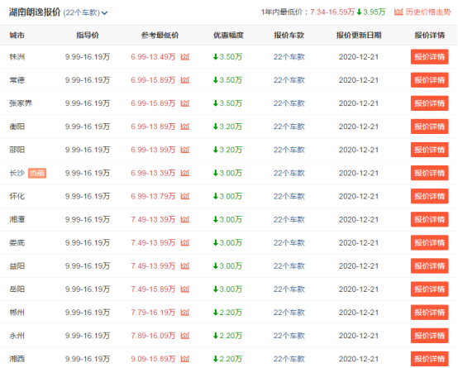Click 报价详情 button for 株洲

click(429, 57)
